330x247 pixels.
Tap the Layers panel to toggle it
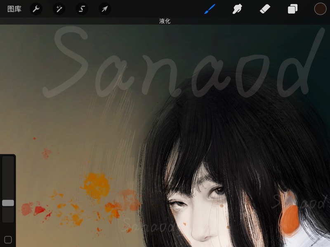[292, 9]
